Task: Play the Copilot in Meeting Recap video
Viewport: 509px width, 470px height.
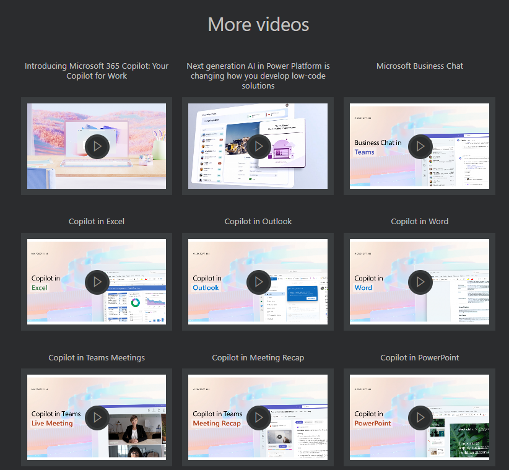Action: click(x=259, y=418)
